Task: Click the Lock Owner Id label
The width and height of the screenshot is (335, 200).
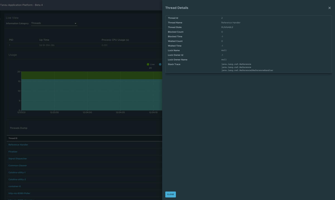Action: 176,55
